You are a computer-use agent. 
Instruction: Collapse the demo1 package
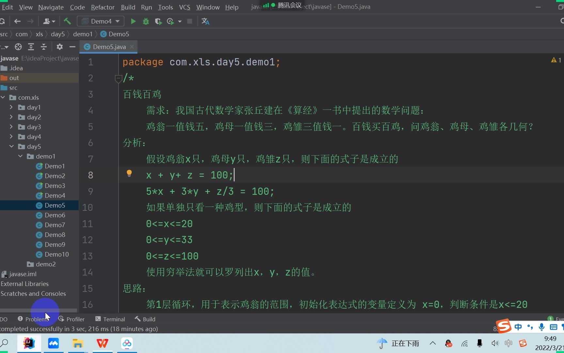[x=20, y=156]
